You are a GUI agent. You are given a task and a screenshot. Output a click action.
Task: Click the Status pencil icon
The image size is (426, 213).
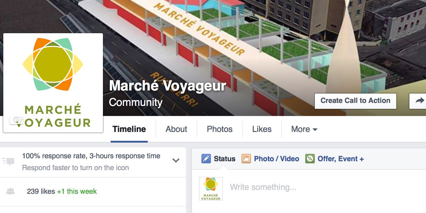click(206, 159)
